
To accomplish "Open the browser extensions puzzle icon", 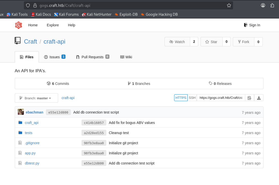I will 272,6.
